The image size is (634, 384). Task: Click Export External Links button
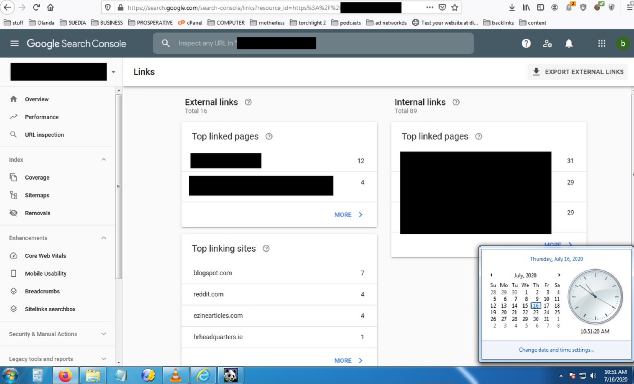coord(577,72)
